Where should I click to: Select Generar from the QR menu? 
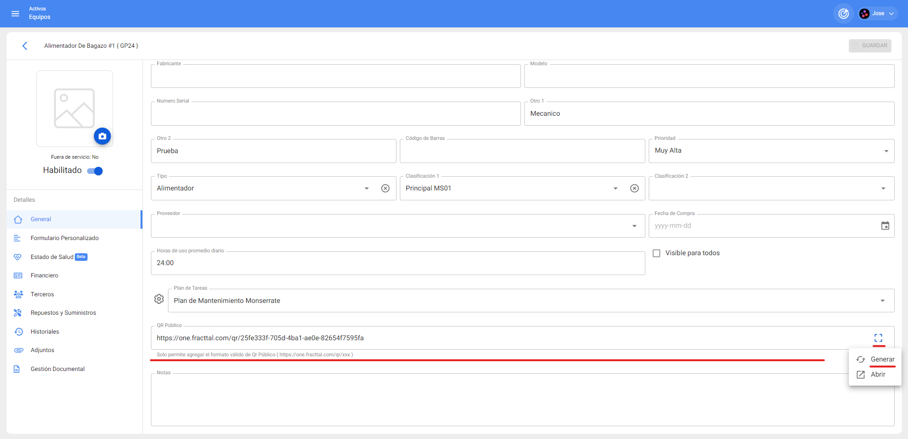click(882, 359)
